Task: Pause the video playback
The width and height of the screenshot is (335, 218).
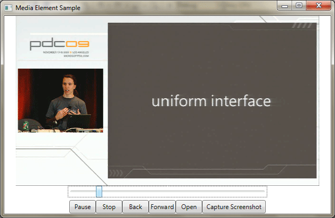Action: click(83, 207)
